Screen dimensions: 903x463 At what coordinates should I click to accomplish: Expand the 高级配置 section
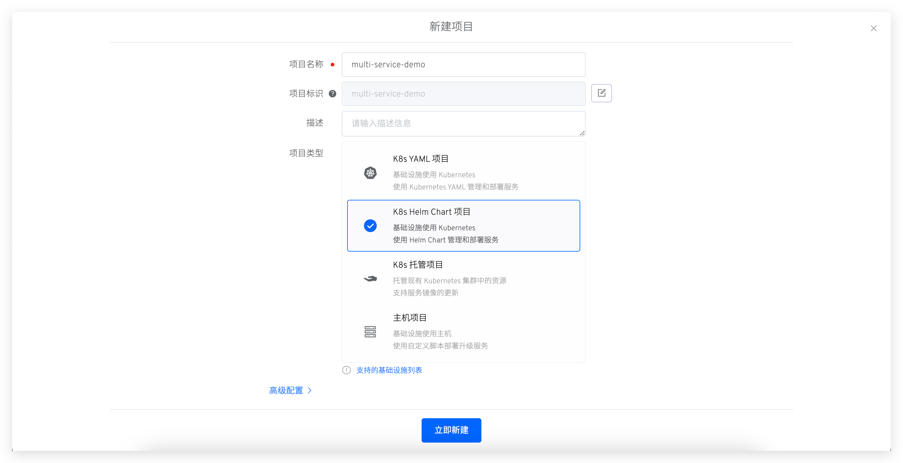(x=286, y=391)
